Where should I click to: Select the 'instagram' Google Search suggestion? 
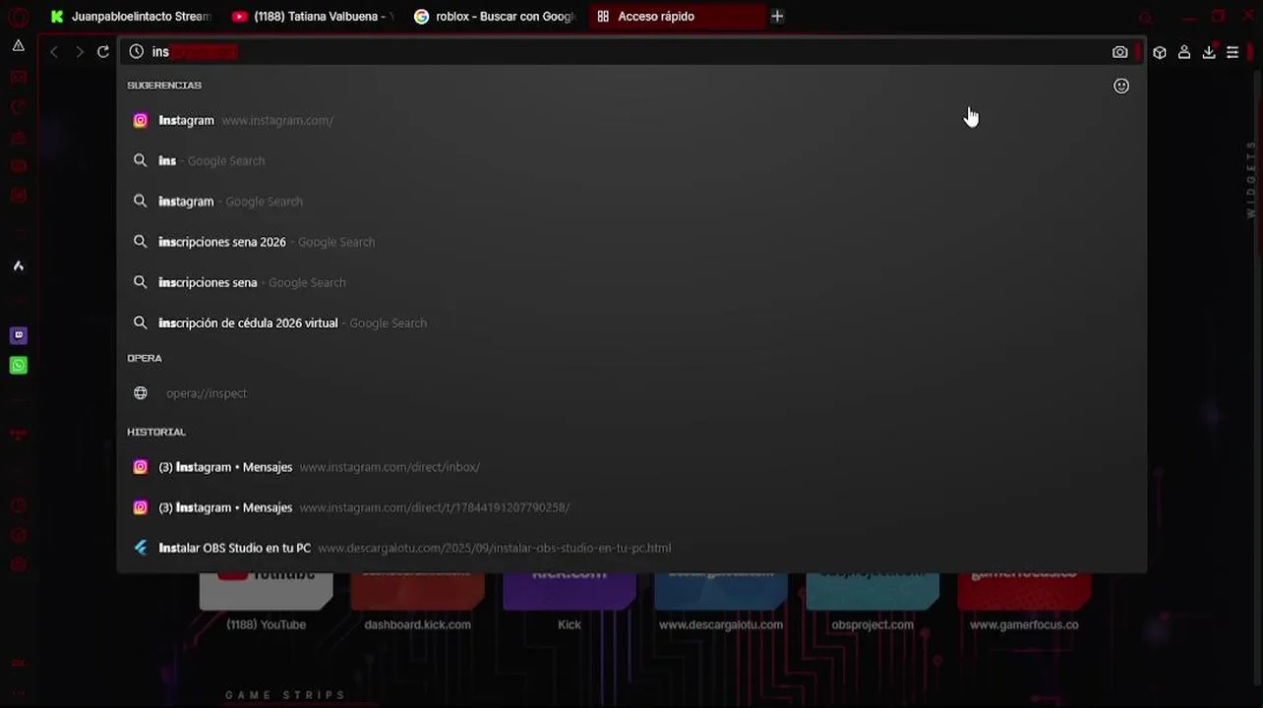point(631,201)
